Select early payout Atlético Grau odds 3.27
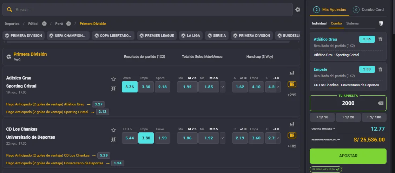The height and width of the screenshot is (173, 395). pyautogui.click(x=99, y=104)
